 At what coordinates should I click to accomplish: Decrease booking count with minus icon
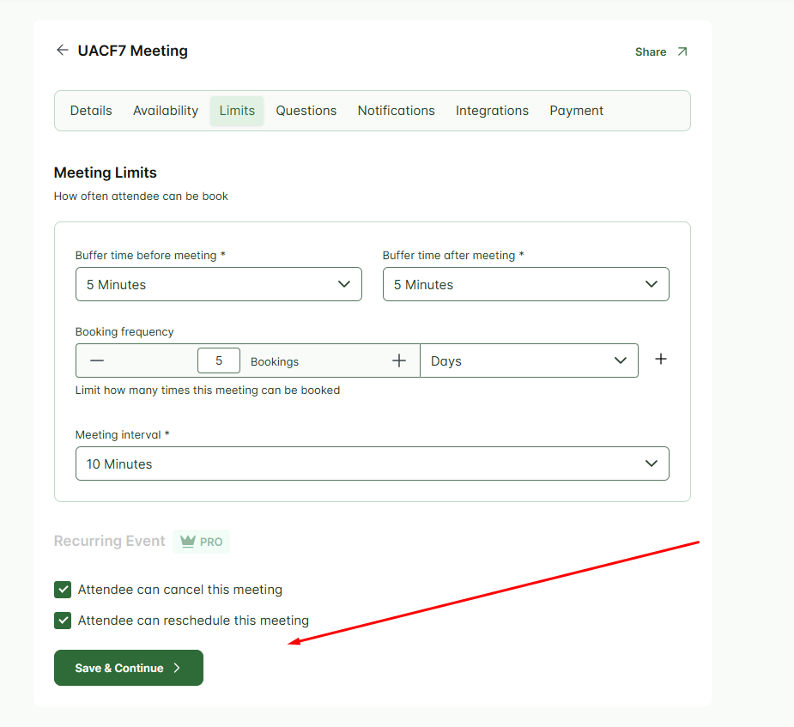[97, 360]
